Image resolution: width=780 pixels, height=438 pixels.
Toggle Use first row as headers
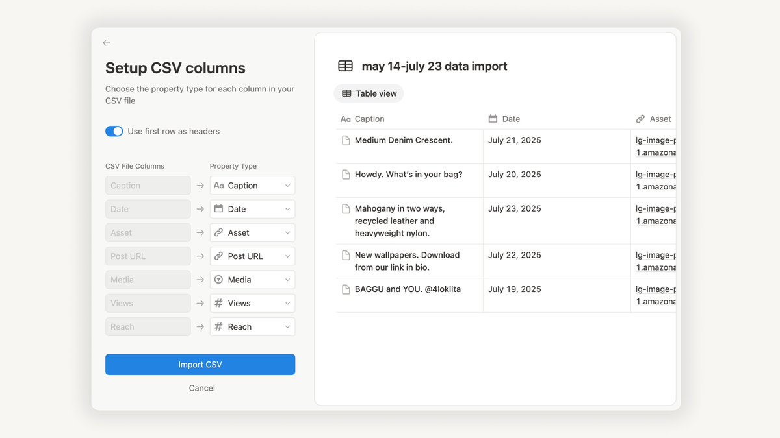coord(114,131)
